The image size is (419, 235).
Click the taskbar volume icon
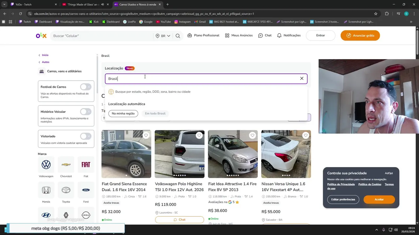pyautogui.click(x=395, y=230)
